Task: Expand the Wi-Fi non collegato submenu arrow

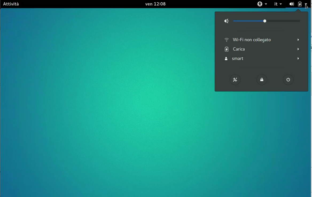Action: [298, 40]
